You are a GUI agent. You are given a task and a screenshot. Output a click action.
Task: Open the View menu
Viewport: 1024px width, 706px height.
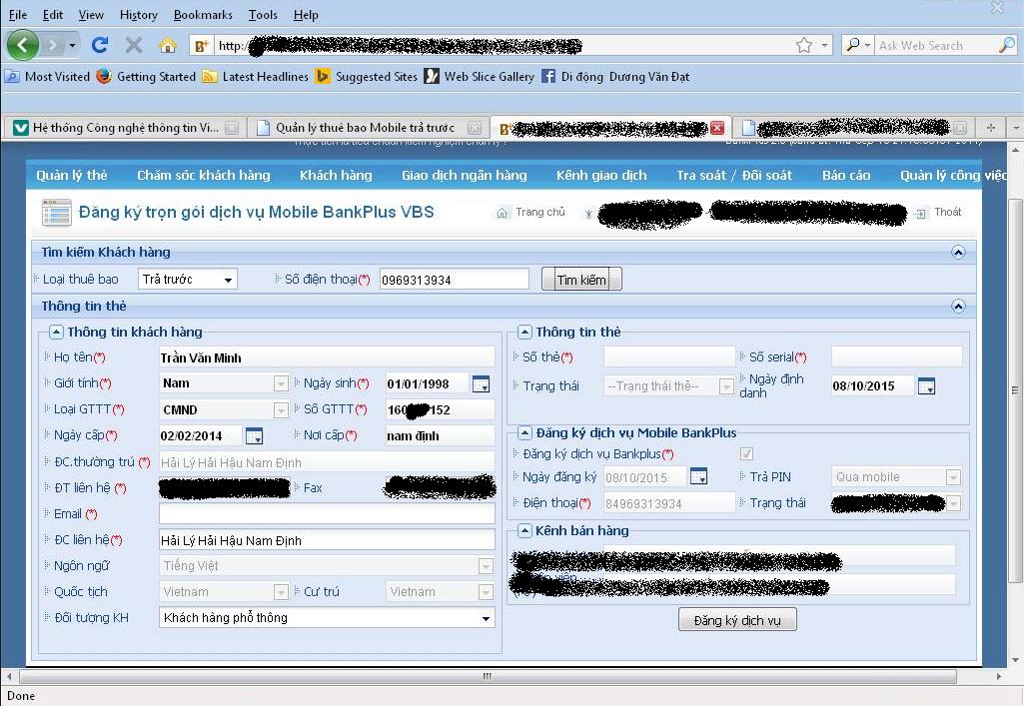point(91,14)
